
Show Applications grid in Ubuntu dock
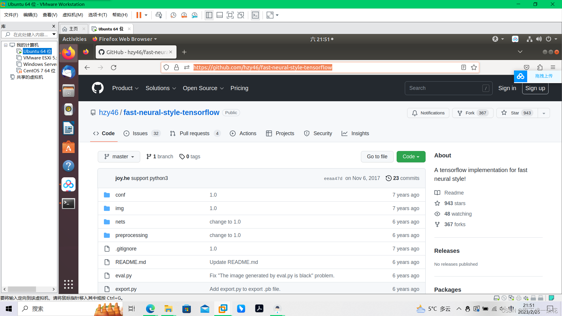[x=68, y=284]
